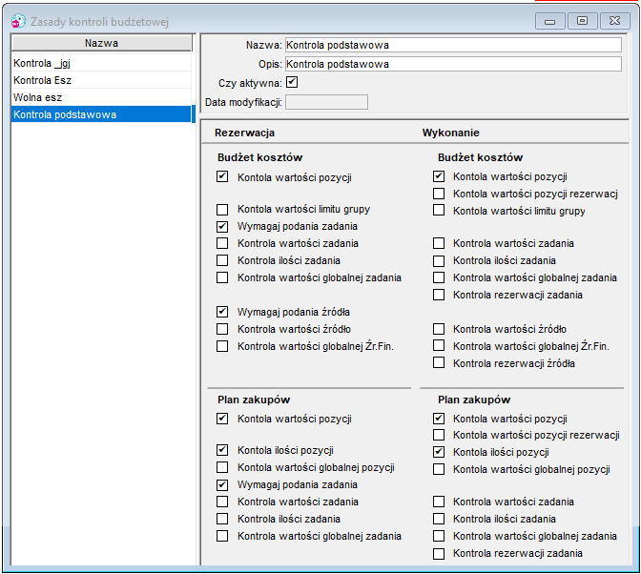641x574 pixels.
Task: Close the Zasady kontroli budżetowej window
Action: coord(614,21)
